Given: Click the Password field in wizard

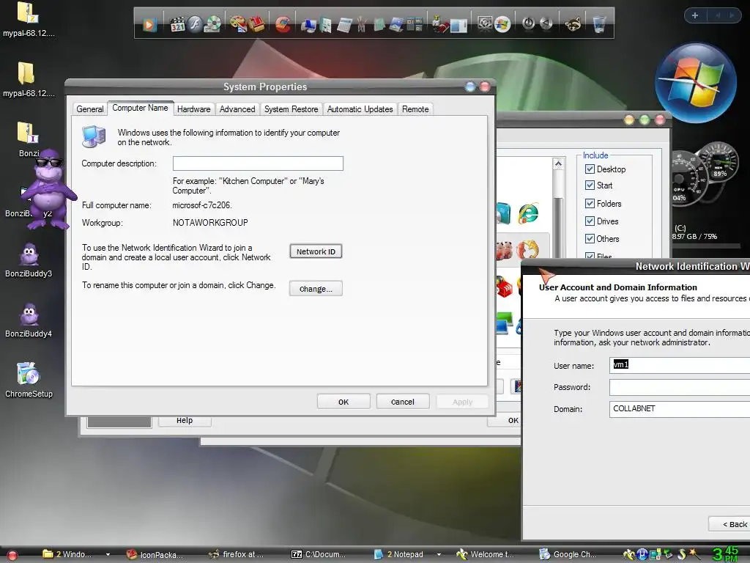Looking at the screenshot, I should point(680,387).
